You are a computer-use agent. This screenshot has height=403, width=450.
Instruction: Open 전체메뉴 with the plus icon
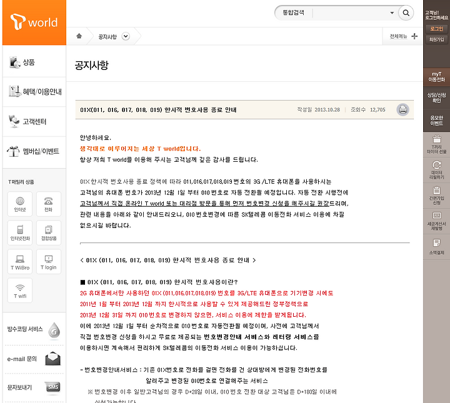(414, 36)
